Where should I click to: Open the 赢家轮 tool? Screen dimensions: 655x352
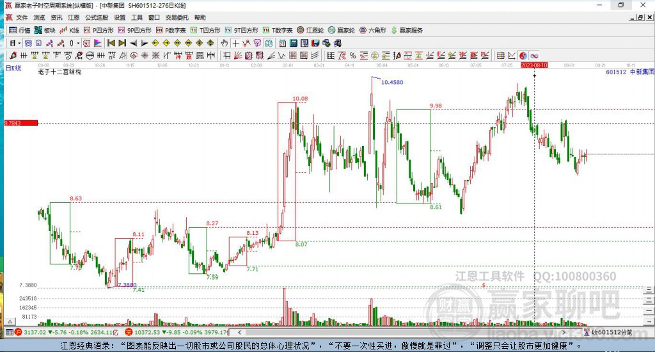tap(342, 30)
